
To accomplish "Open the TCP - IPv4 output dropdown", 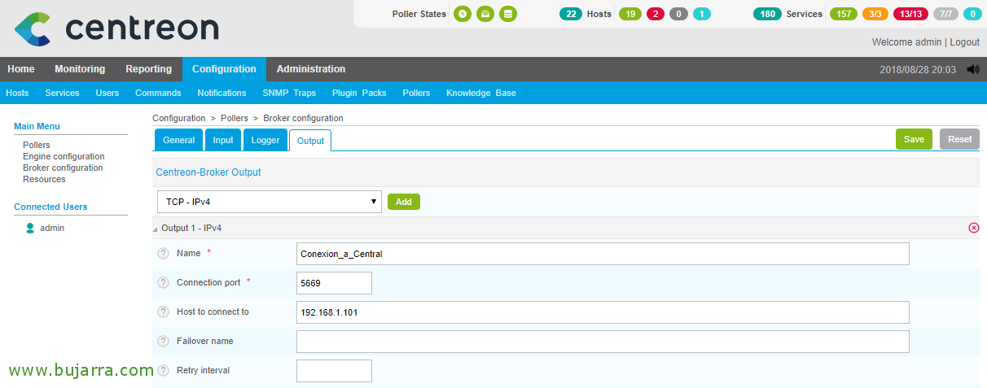I will [x=270, y=202].
